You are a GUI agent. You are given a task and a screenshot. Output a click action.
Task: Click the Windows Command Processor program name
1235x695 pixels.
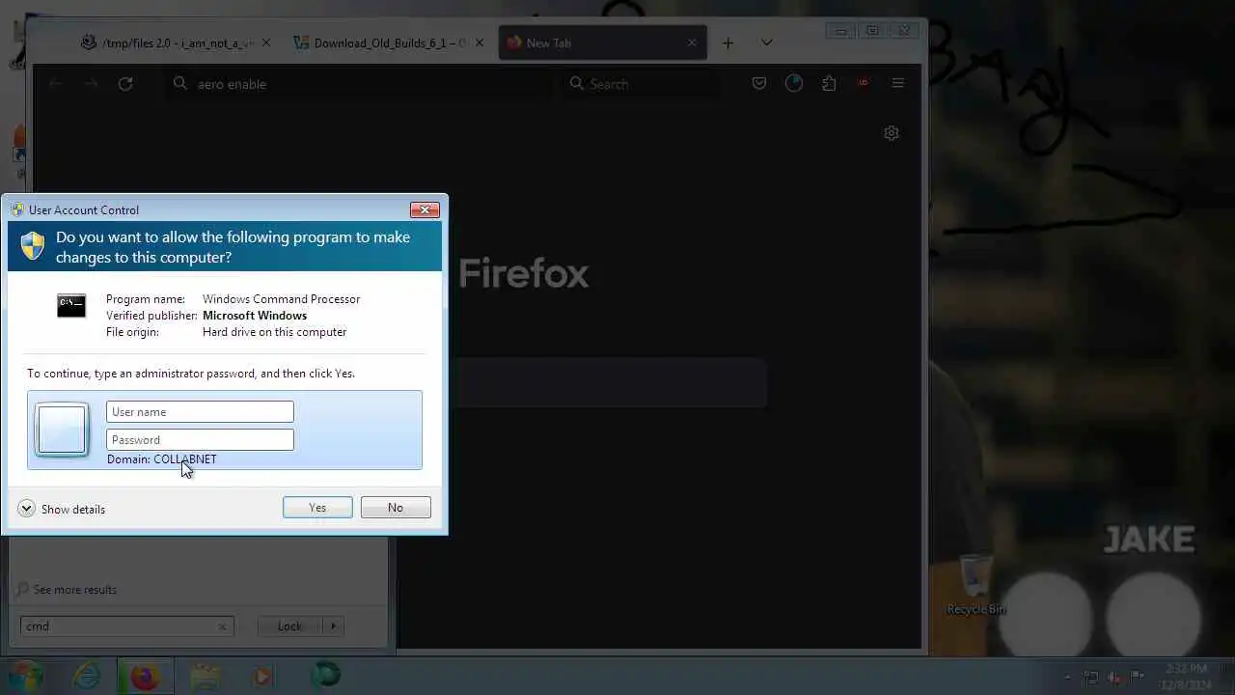281,299
